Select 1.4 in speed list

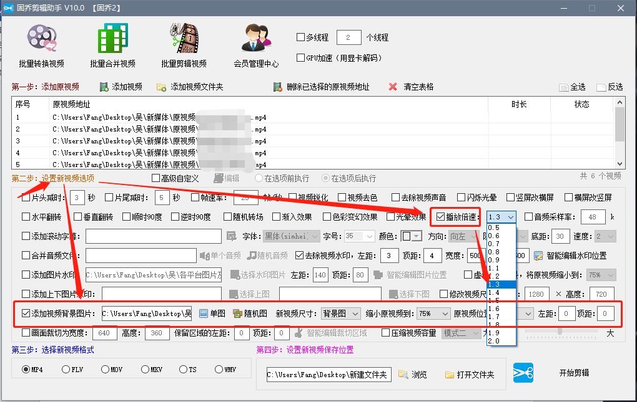pos(501,292)
